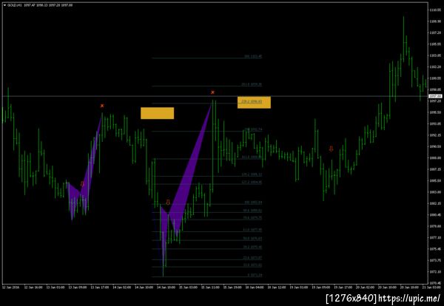Viewport: 444px width, 306px height.
Task: Open the chart menu triangle beside GOLD,H1
Action: pos(4,5)
